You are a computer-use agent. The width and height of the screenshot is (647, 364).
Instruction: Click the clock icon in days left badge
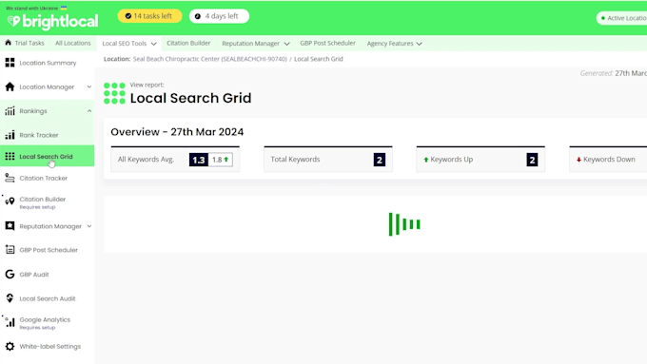pyautogui.click(x=198, y=16)
